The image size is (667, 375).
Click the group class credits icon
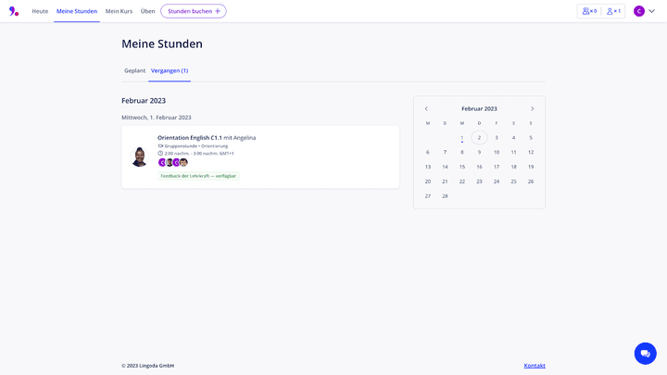tap(589, 11)
